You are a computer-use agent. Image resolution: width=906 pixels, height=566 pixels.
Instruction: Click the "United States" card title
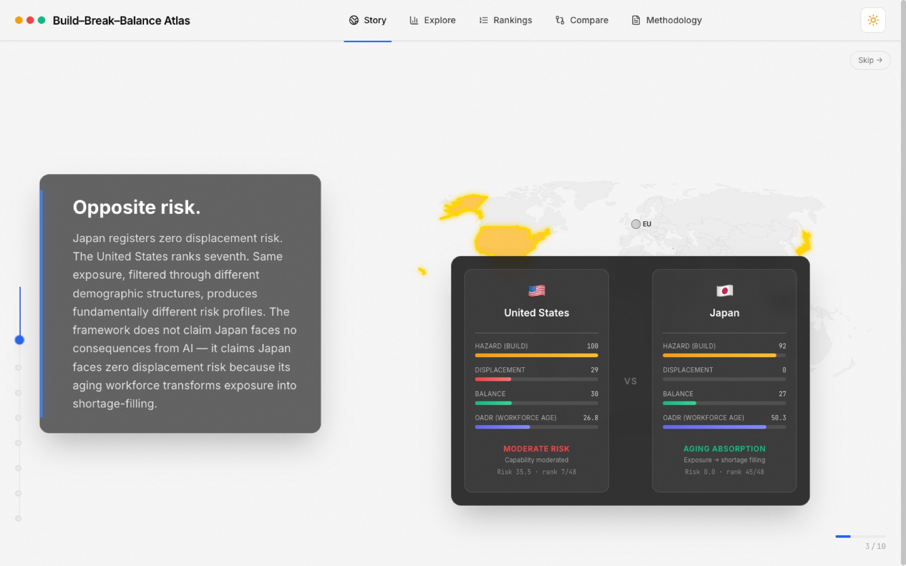(x=537, y=313)
